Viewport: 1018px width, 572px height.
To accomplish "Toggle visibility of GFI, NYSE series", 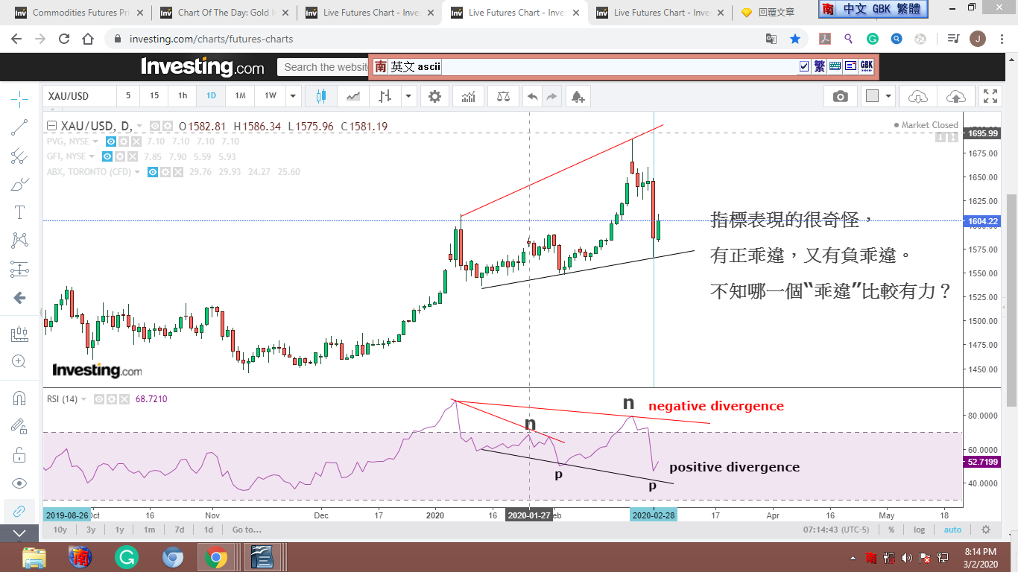I will point(107,156).
